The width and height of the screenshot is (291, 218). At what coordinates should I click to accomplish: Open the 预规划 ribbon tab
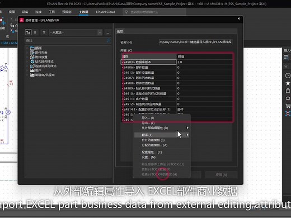point(67,12)
